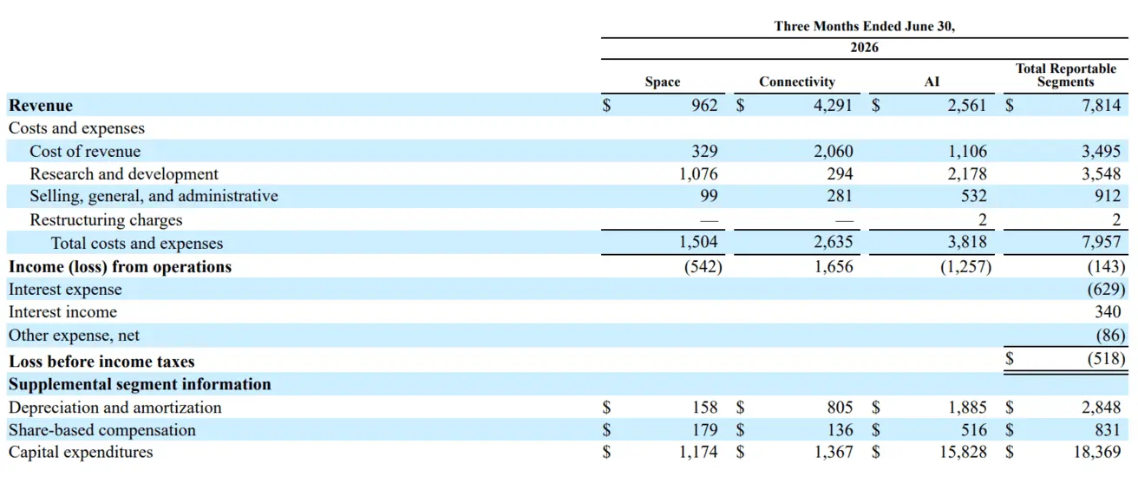
Task: Select AI SG&A value 532
Action: (973, 197)
